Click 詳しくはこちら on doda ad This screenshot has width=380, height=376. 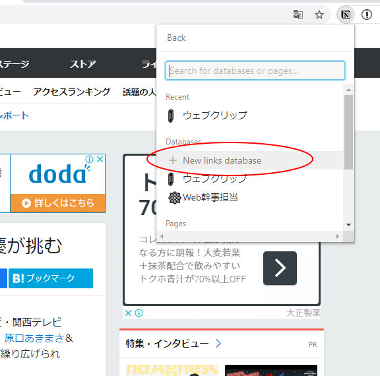58,203
